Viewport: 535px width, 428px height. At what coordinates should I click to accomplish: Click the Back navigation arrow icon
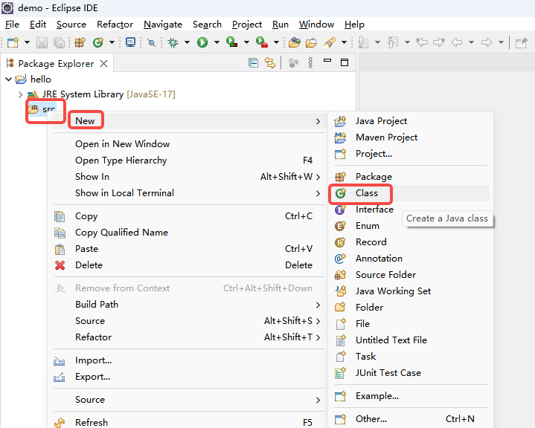point(457,42)
